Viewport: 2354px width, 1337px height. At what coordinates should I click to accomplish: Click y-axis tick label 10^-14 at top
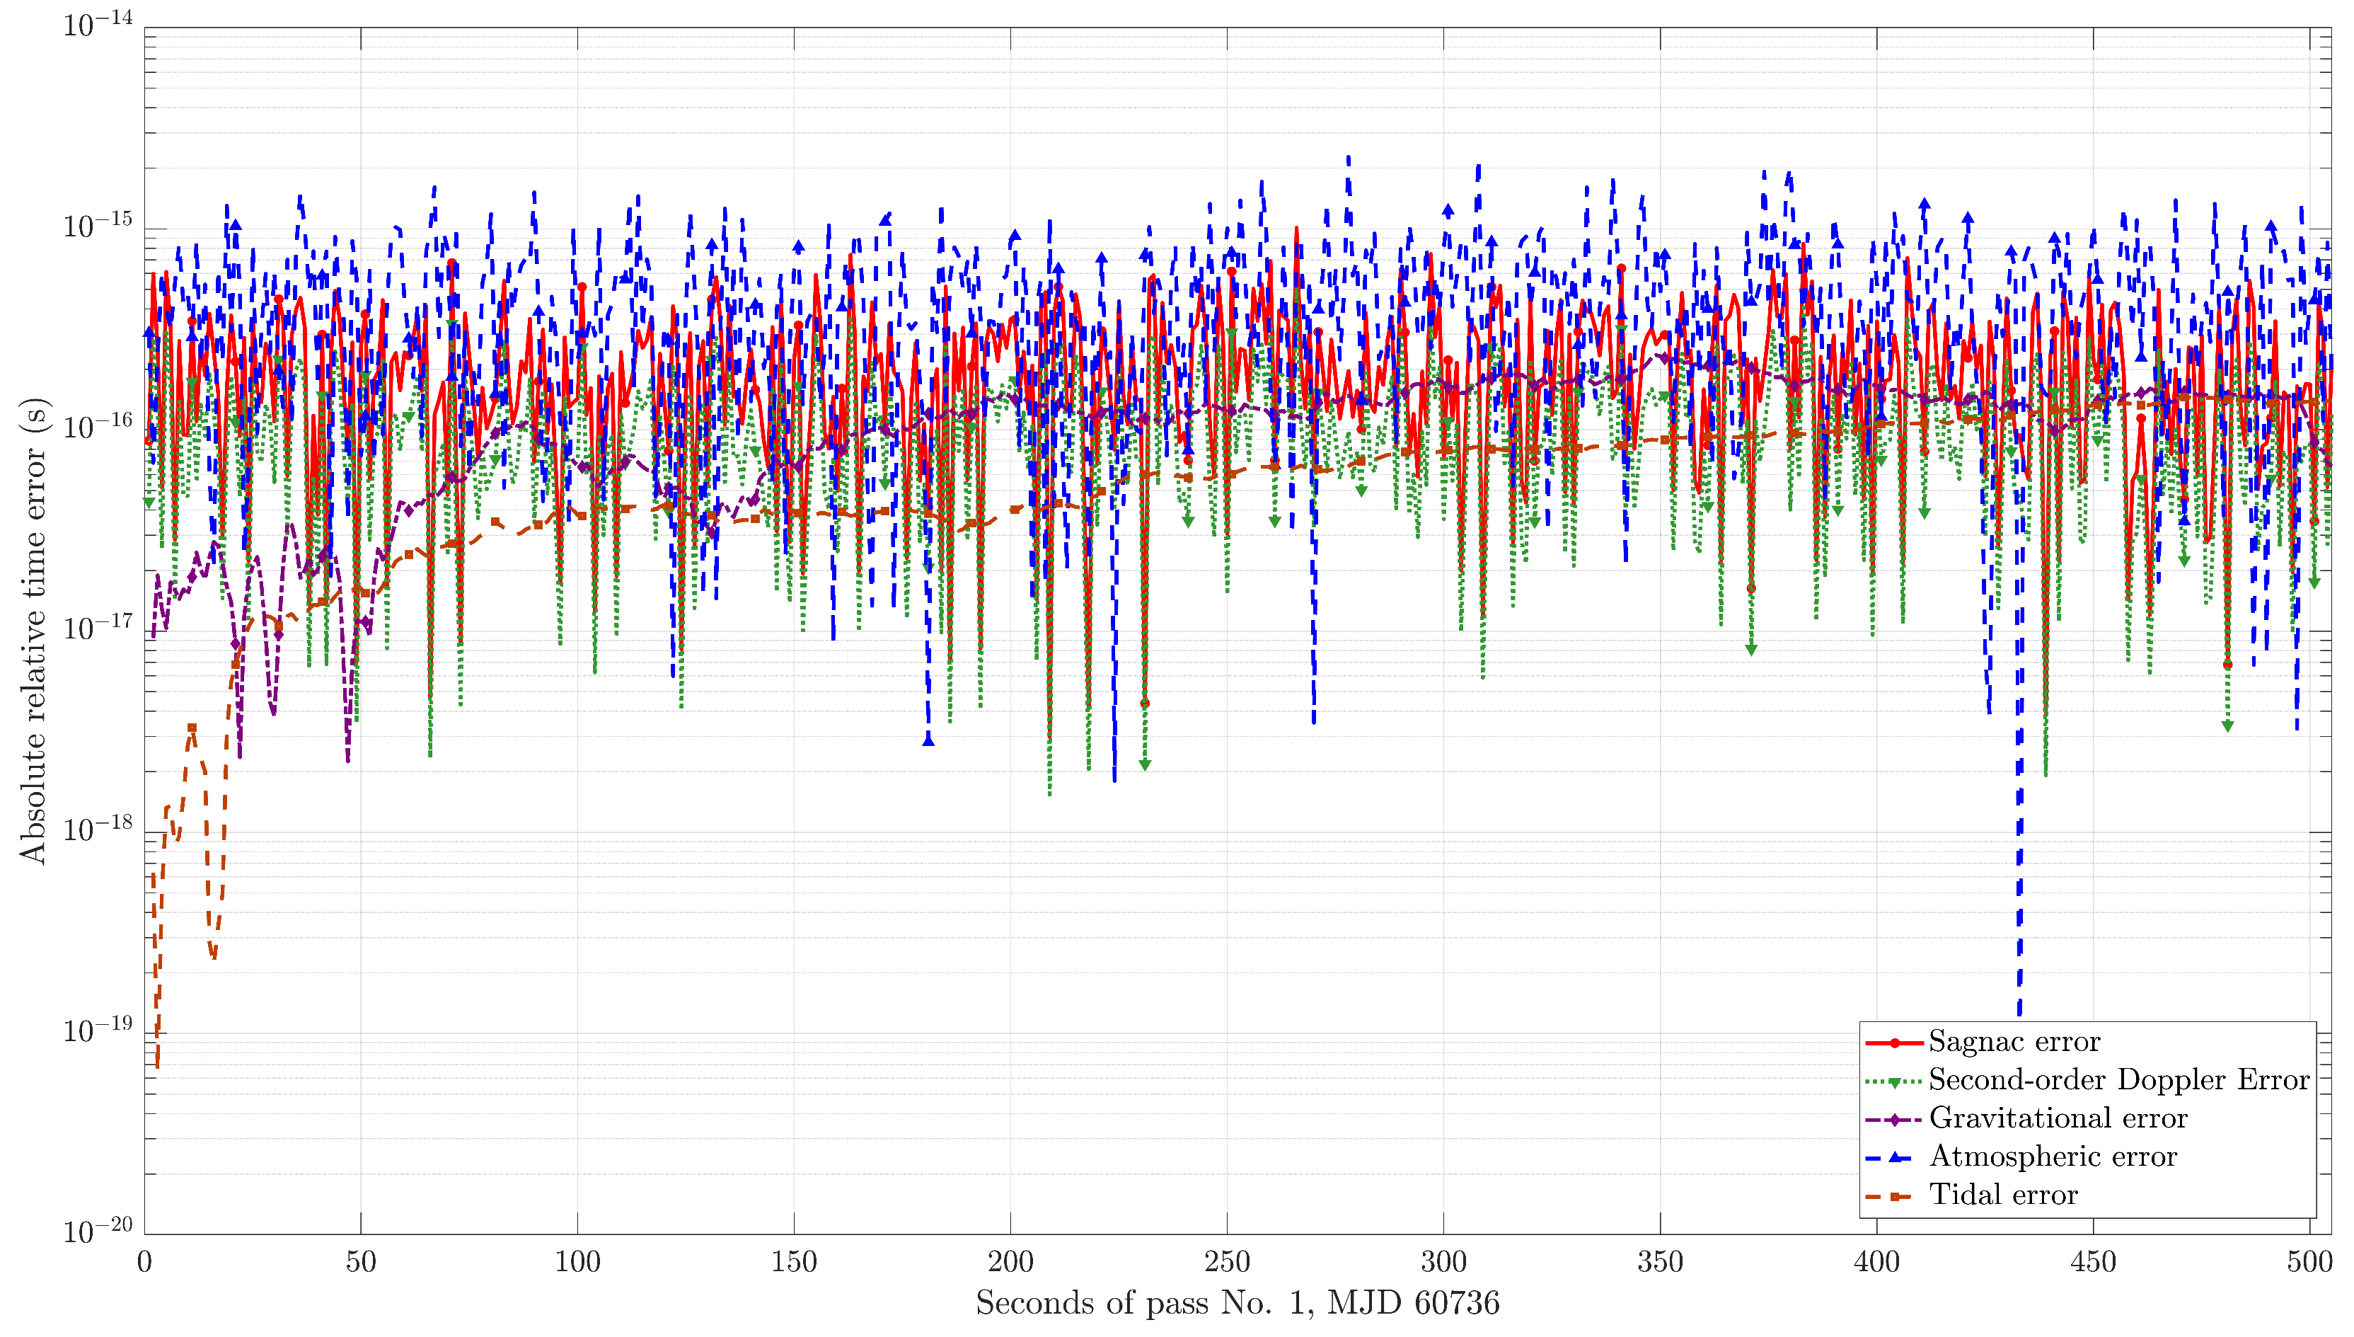[97, 25]
